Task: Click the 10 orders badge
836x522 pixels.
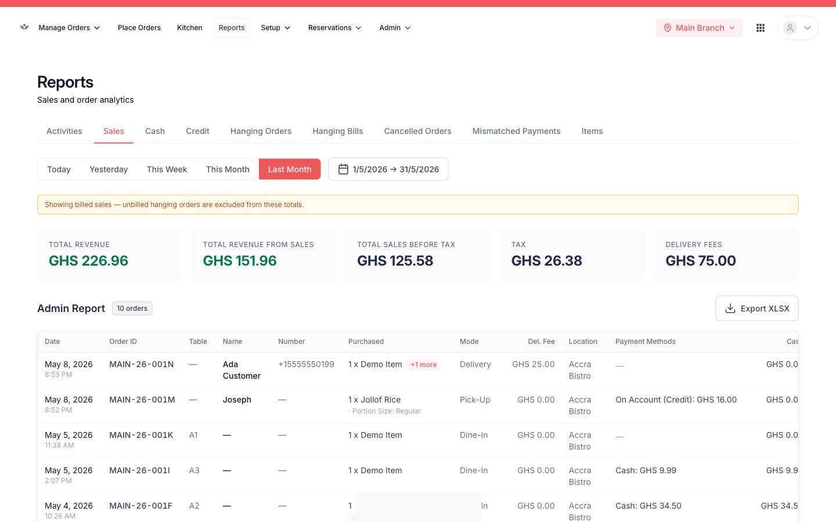Action: click(132, 309)
